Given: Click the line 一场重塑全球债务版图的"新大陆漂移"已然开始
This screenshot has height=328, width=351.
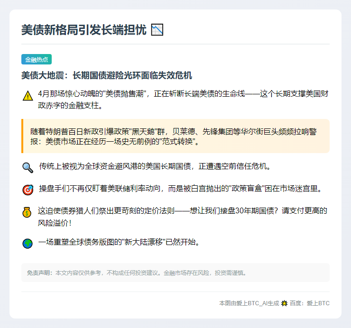Looking at the screenshot, I should (119, 242).
